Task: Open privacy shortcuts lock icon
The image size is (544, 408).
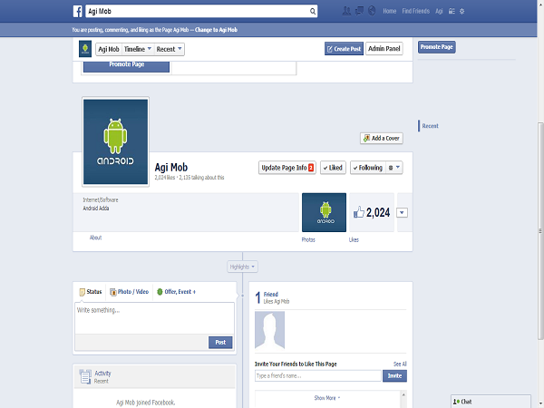Action: 452,11
